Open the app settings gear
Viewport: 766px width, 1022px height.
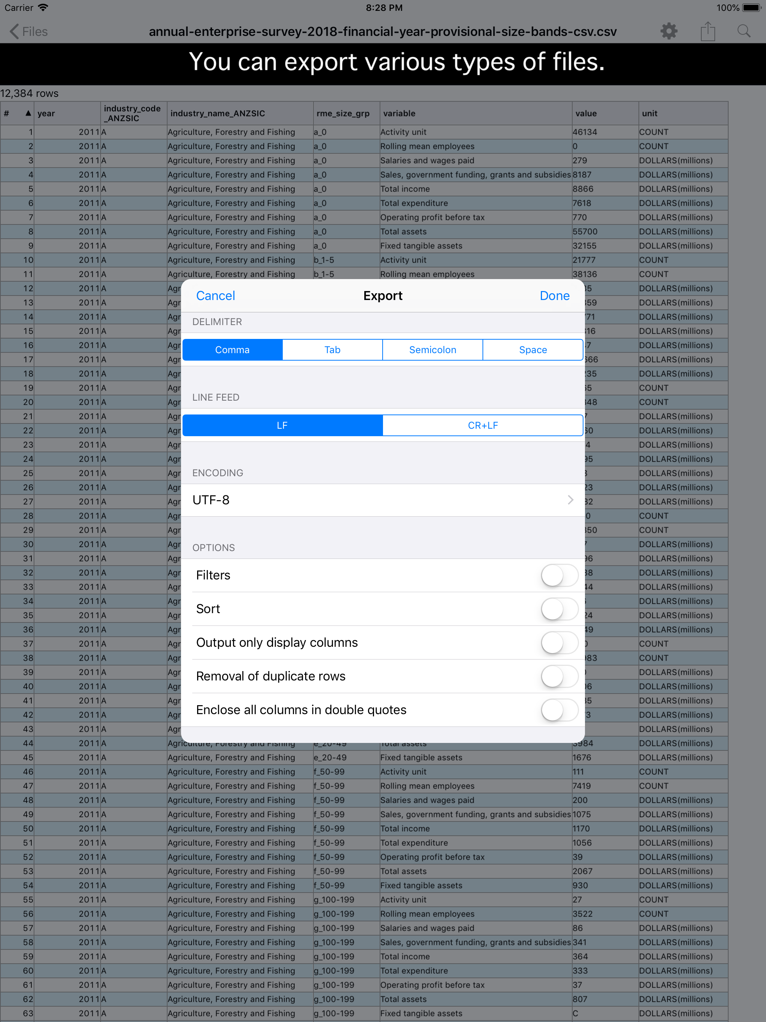[x=668, y=31]
